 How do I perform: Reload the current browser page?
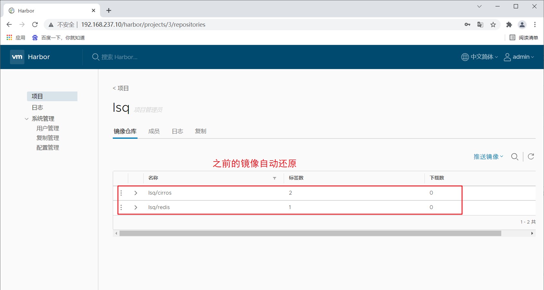tap(35, 24)
